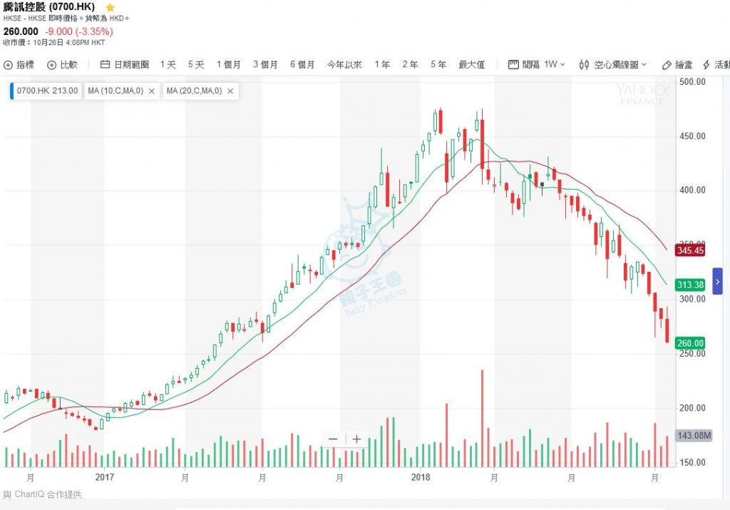This screenshot has height=510, width=730.
Task: Zoom out with the minus button
Action: pyautogui.click(x=333, y=439)
